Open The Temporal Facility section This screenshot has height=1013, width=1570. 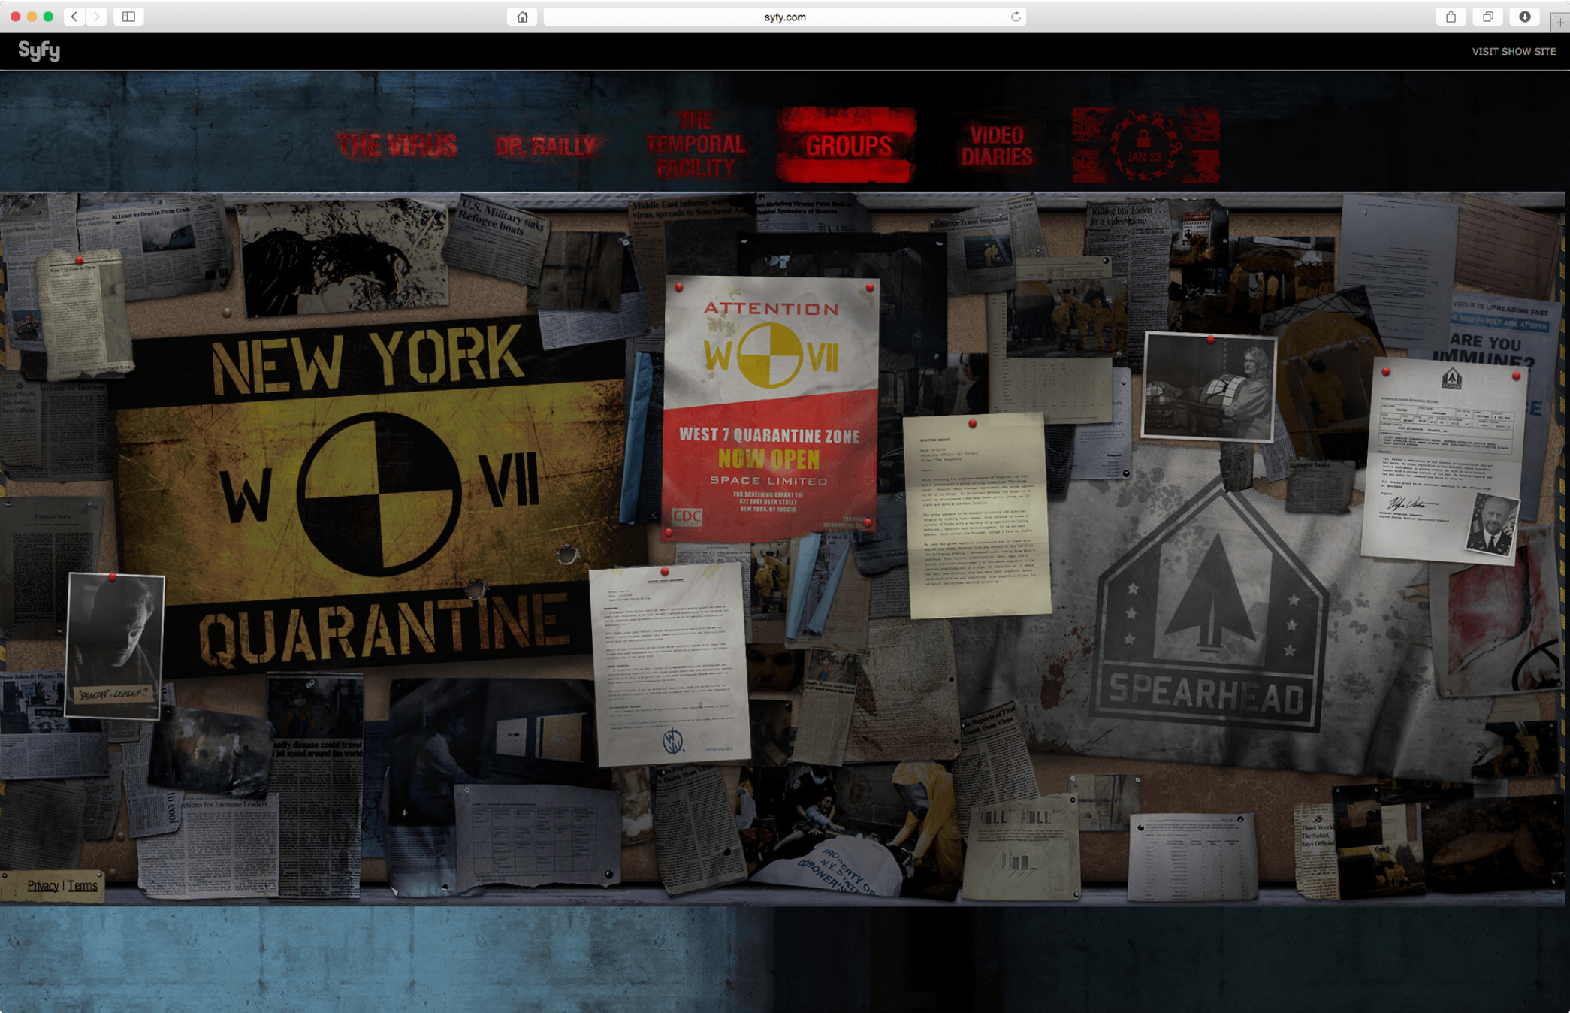[x=696, y=144]
